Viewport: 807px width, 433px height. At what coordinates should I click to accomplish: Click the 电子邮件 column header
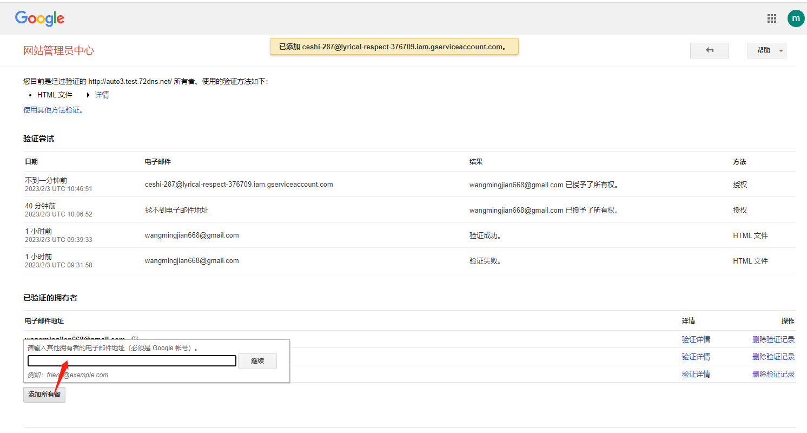pyautogui.click(x=158, y=162)
